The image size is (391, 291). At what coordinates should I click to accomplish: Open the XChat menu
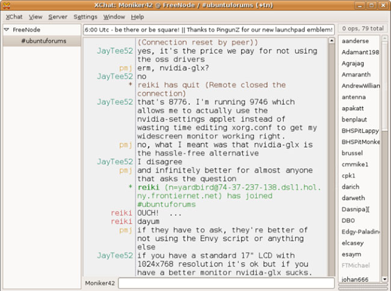(x=14, y=17)
